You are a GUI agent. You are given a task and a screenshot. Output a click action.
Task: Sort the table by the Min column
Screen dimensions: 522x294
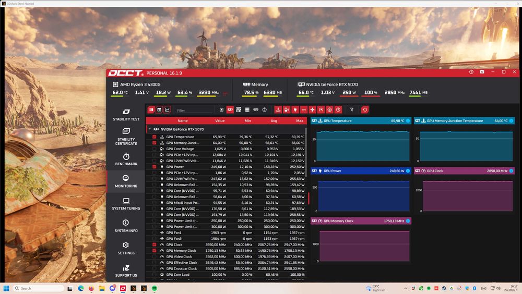pyautogui.click(x=247, y=121)
